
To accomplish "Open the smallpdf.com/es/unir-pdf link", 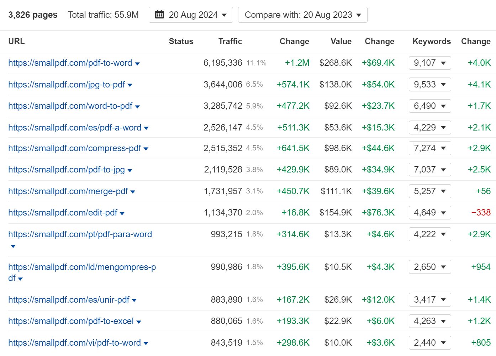I will (x=69, y=300).
